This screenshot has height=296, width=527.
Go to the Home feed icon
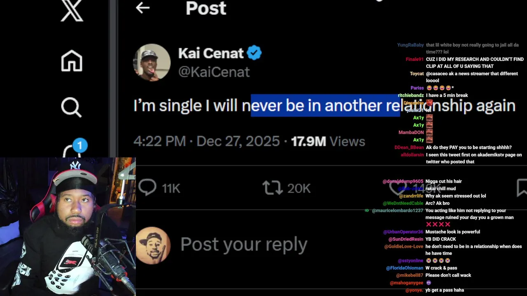[72, 60]
